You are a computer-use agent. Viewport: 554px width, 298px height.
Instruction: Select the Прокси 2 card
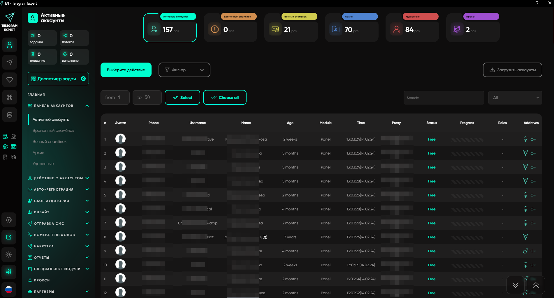[473, 28]
